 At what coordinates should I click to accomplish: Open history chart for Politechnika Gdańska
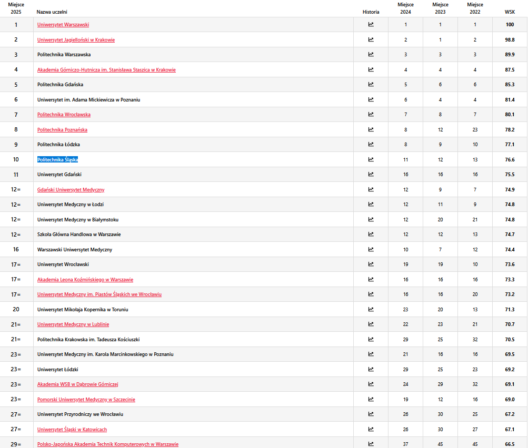point(371,84)
